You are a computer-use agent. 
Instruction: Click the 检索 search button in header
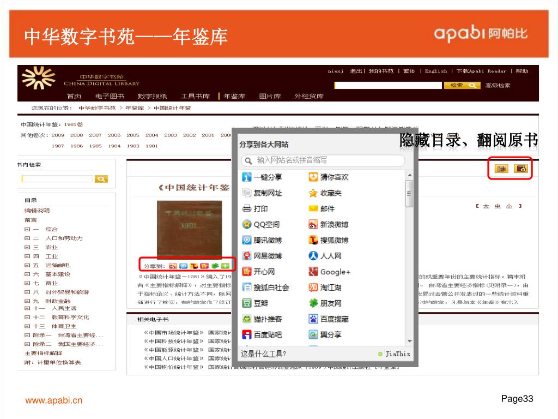(x=462, y=86)
